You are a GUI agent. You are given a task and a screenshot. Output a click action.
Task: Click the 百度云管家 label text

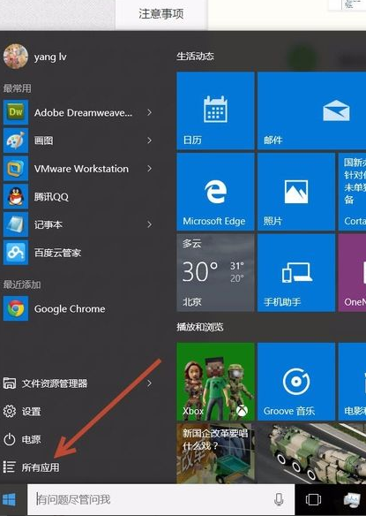pyautogui.click(x=57, y=253)
